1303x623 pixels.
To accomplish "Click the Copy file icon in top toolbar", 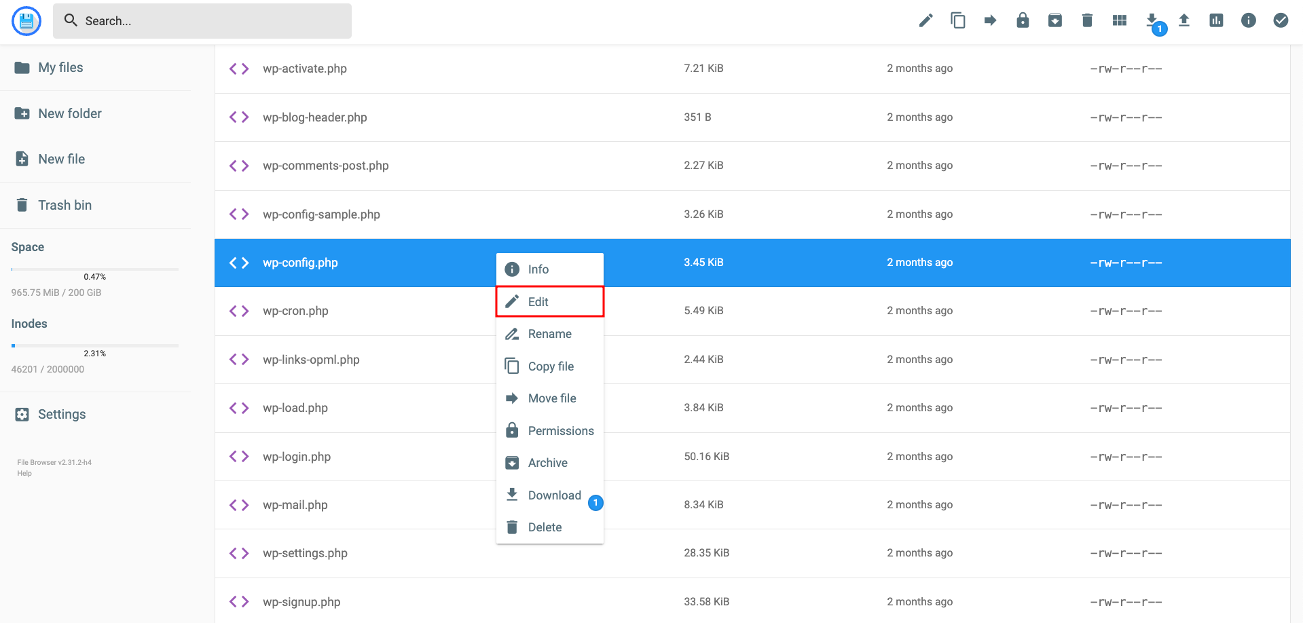I will click(958, 20).
